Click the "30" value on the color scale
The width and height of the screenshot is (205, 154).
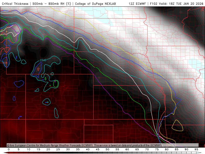coord(68,149)
